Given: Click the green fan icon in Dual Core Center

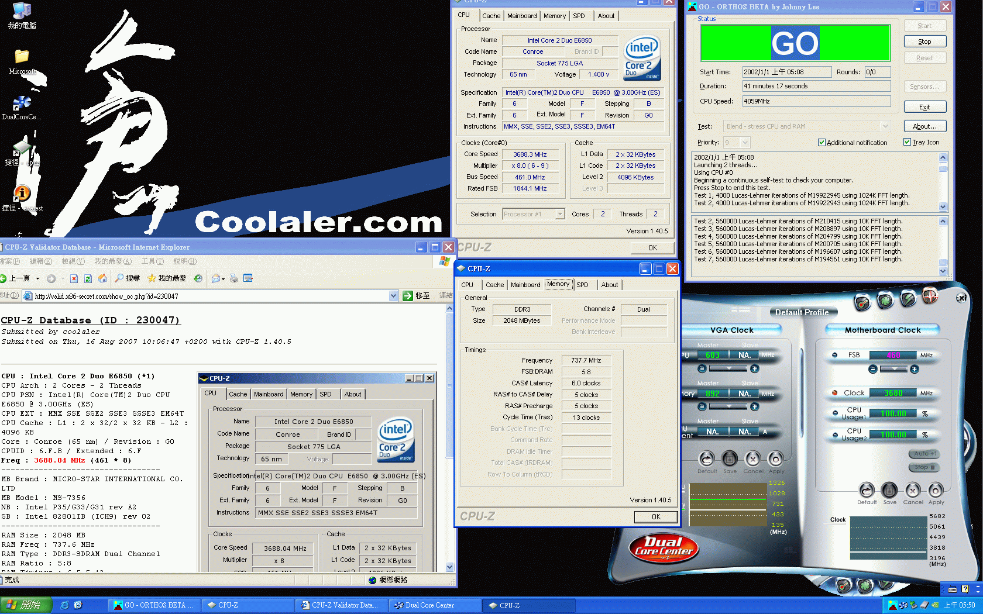Looking at the screenshot, I should tap(885, 300).
